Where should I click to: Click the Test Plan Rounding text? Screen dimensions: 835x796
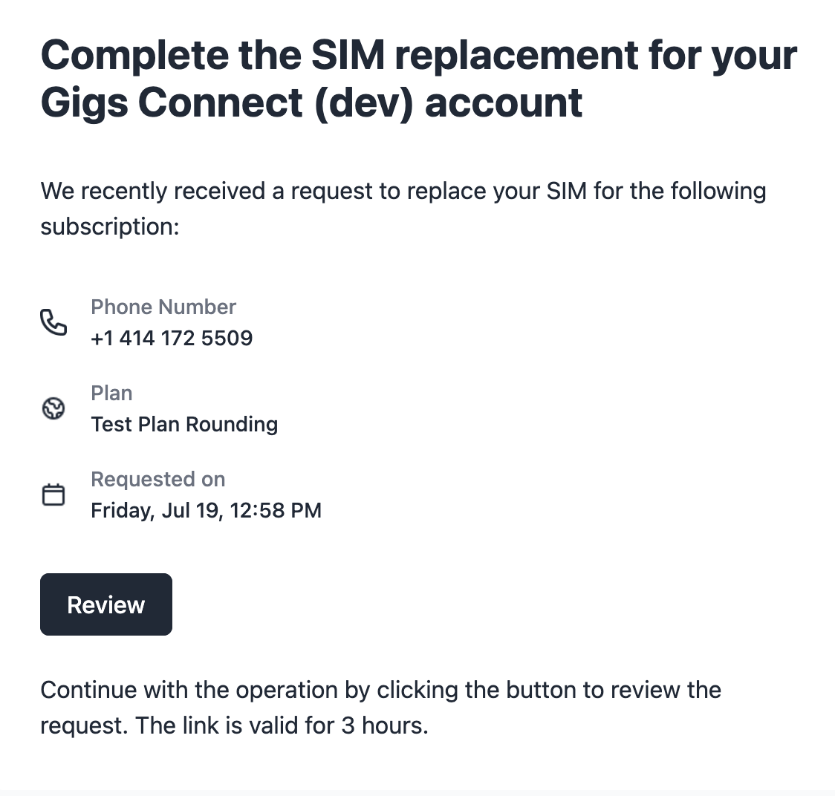[x=184, y=424]
